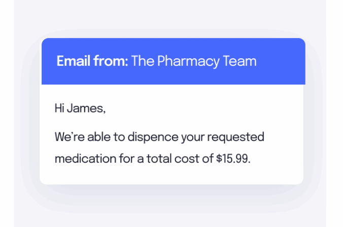The width and height of the screenshot is (343, 227).
Task: Click the light background below the email card
Action: [171, 210]
